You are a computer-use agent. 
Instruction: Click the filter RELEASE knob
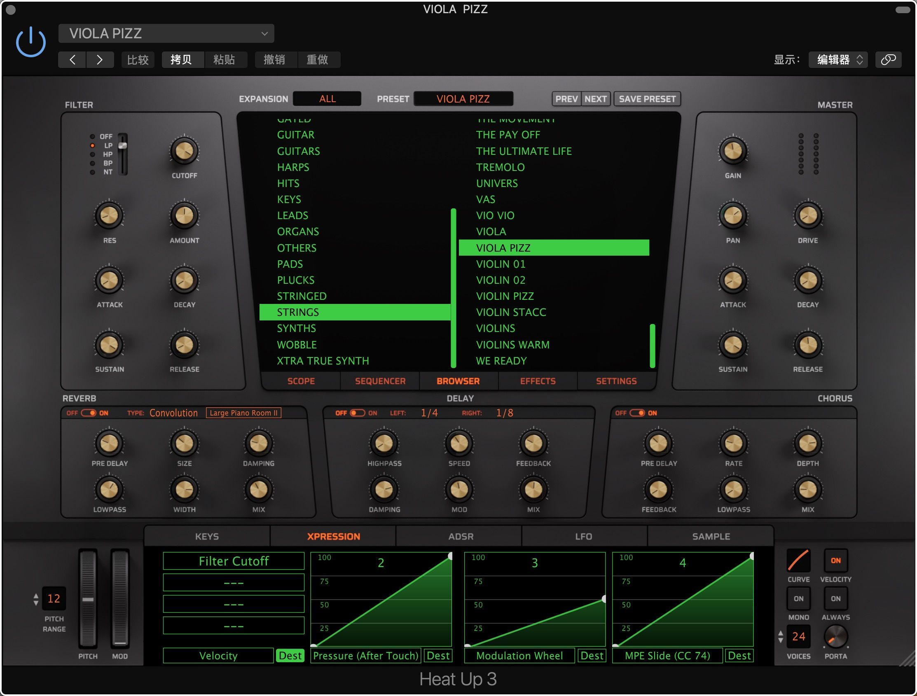(184, 345)
